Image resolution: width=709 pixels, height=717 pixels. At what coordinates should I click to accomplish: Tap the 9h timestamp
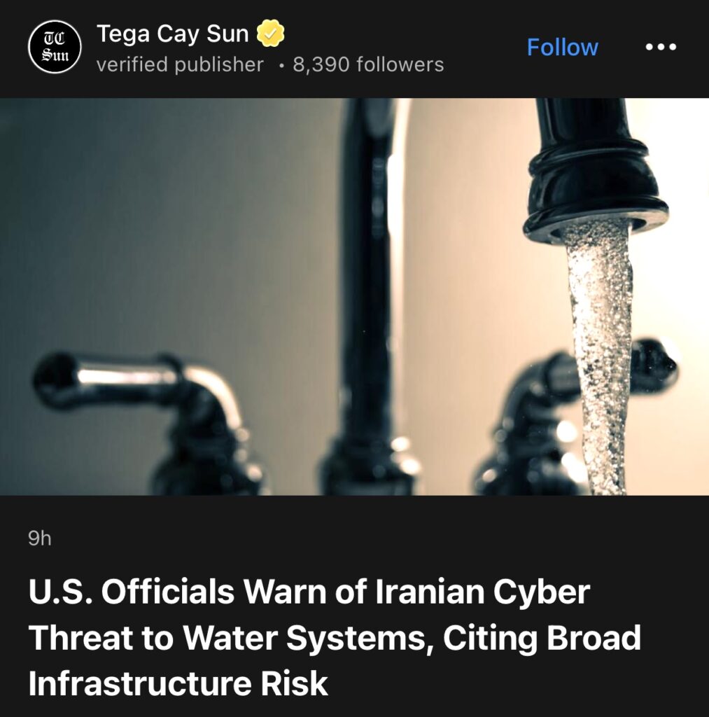point(40,538)
